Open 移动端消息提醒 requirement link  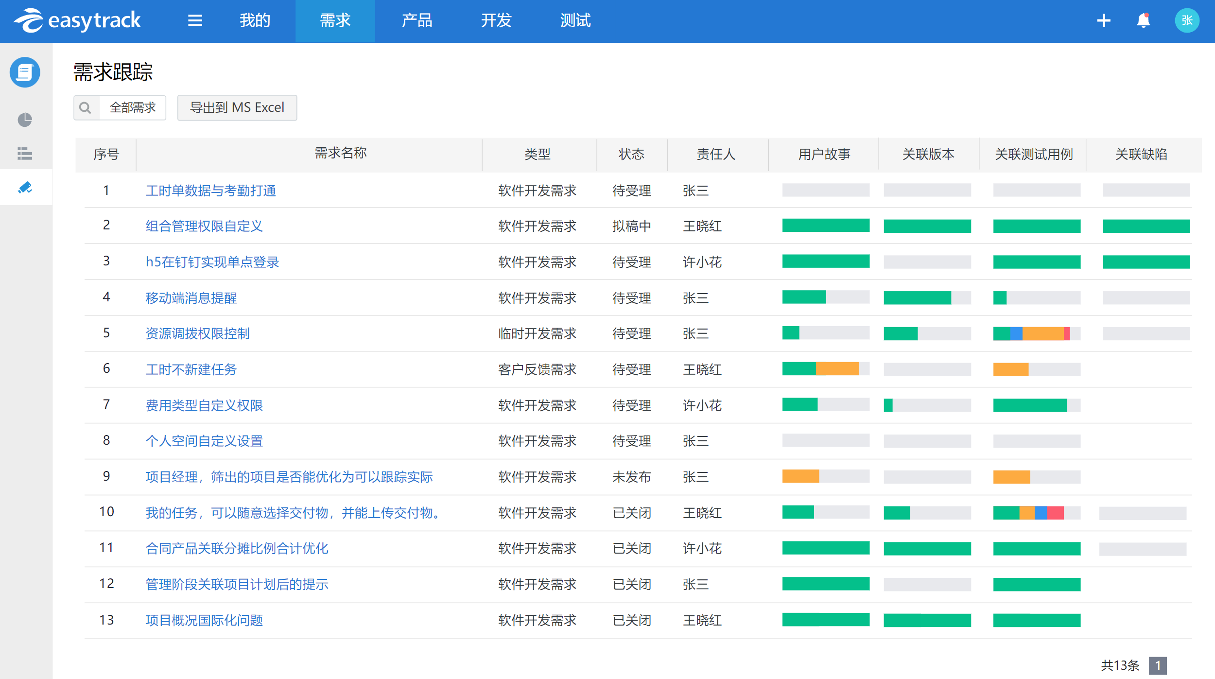pyautogui.click(x=191, y=298)
